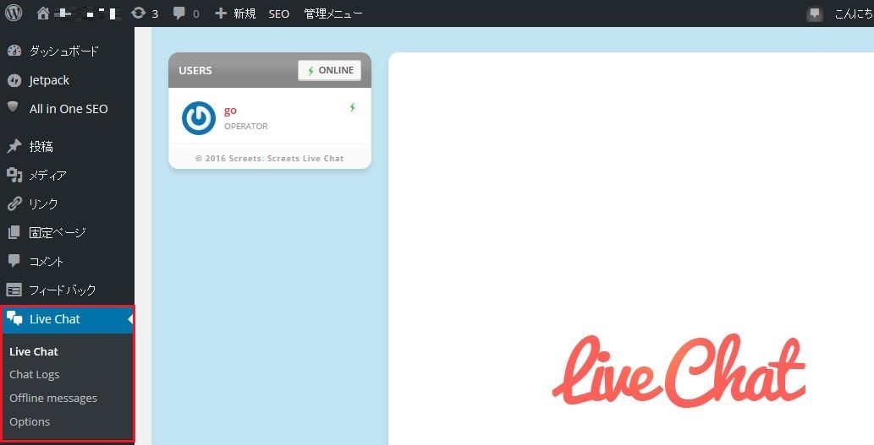Click the ダッシュボード gauge icon
874x445 pixels.
coord(14,52)
